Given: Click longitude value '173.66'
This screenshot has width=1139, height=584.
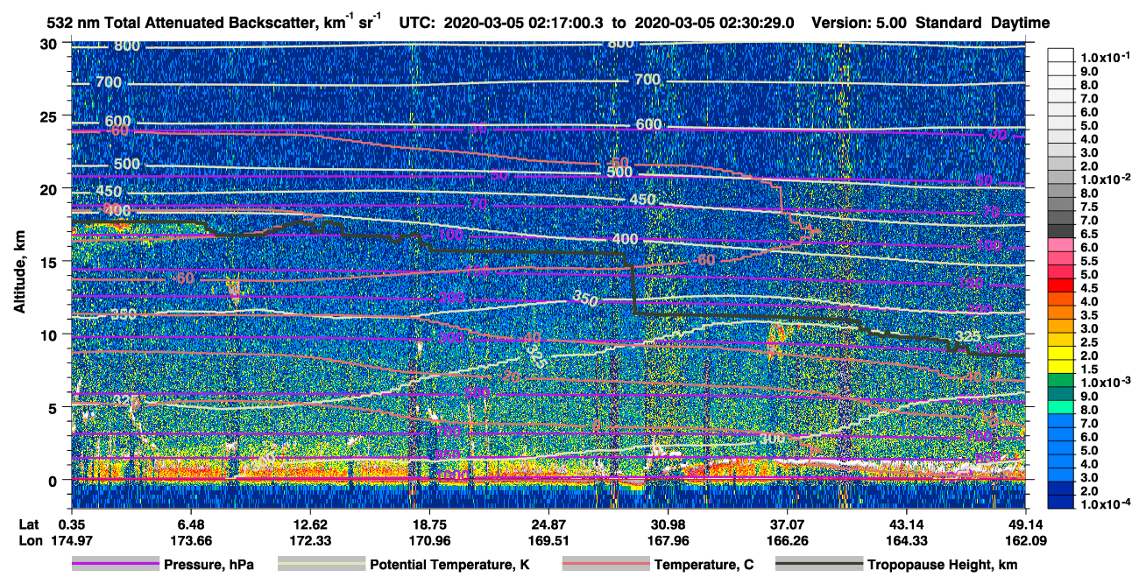Looking at the screenshot, I should point(190,540).
